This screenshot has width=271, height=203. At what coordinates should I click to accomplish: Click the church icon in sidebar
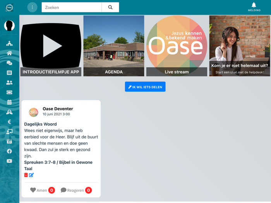9,43
